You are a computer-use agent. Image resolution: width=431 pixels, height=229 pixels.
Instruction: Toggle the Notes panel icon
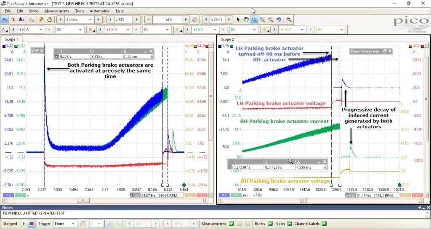tap(290, 224)
